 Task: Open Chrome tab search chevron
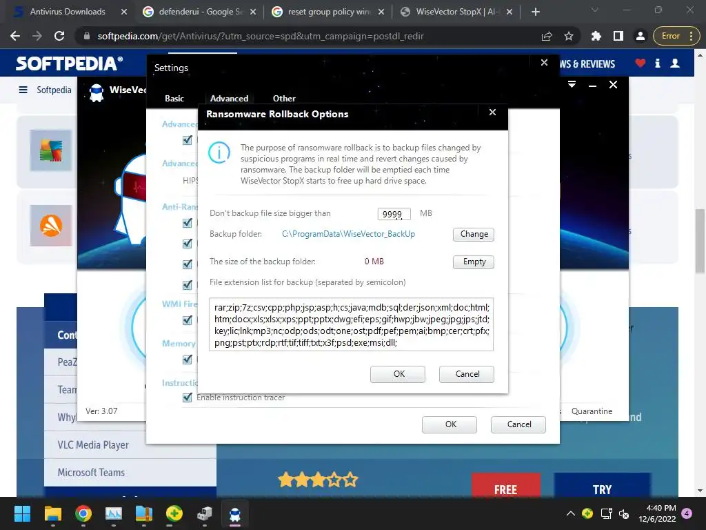coord(595,10)
